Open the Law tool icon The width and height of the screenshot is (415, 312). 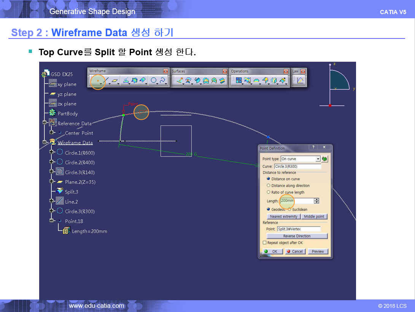pyautogui.click(x=300, y=80)
